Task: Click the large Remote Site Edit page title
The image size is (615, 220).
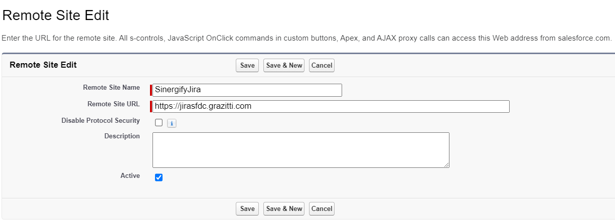Action: point(56,16)
